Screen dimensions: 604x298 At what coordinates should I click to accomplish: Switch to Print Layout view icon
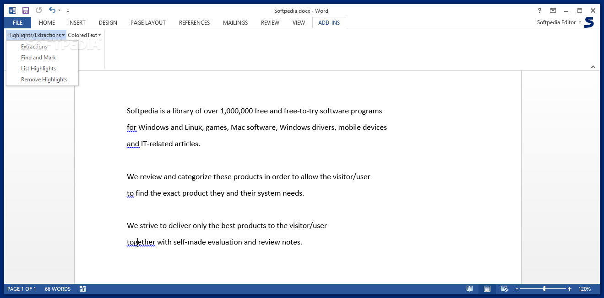[487, 289]
